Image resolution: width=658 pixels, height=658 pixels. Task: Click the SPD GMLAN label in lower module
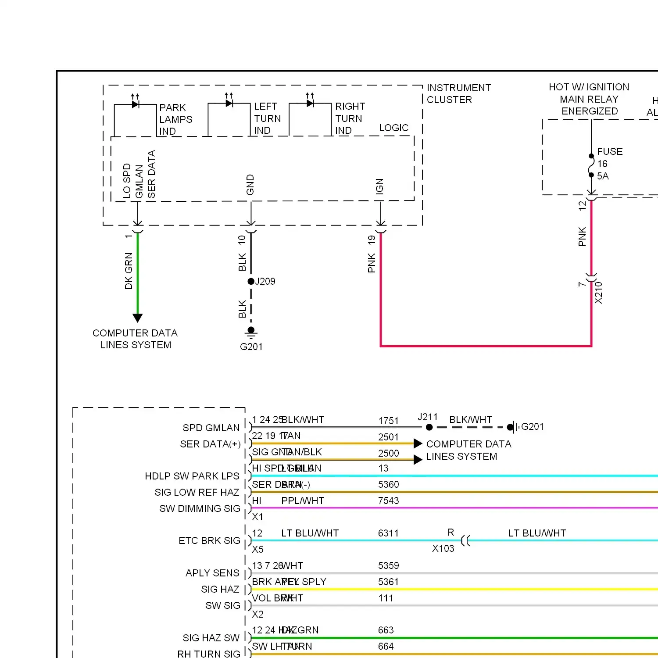click(211, 428)
